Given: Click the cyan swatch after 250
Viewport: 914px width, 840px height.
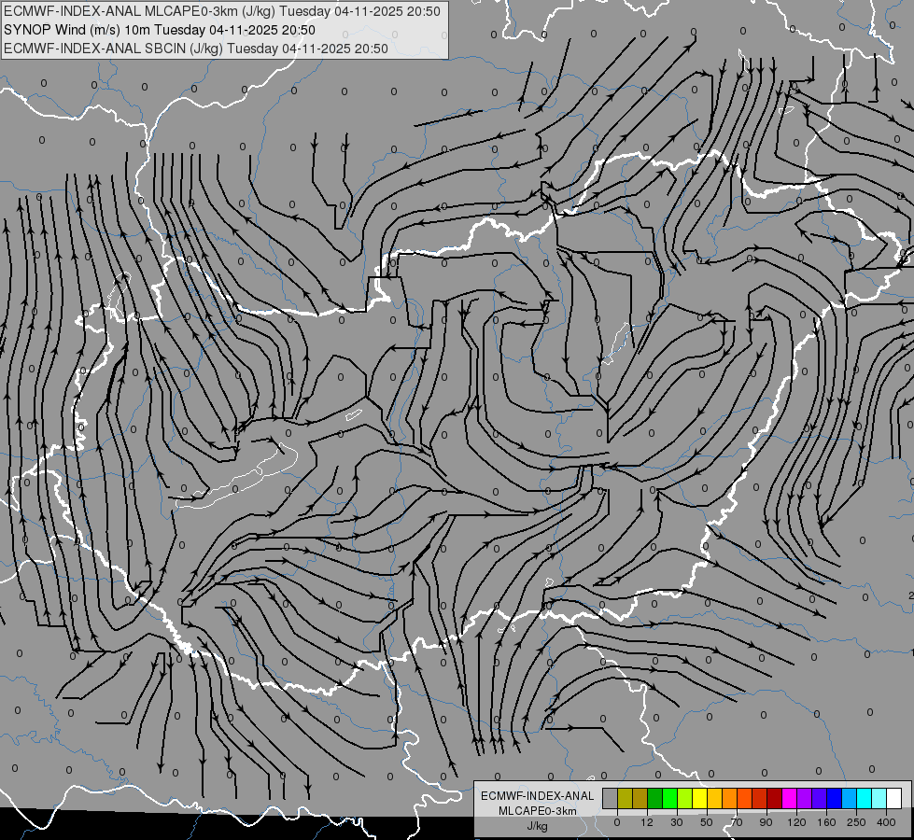Looking at the screenshot, I should [x=864, y=799].
